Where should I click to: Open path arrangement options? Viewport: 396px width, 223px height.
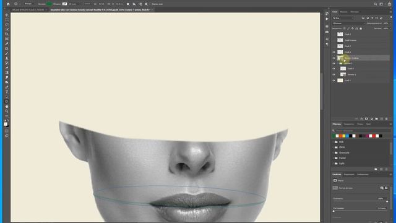point(140,4)
